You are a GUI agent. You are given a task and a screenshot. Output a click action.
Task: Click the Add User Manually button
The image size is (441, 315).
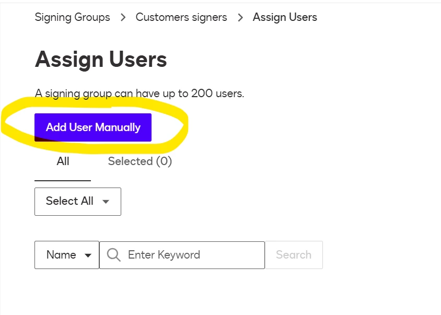(93, 127)
